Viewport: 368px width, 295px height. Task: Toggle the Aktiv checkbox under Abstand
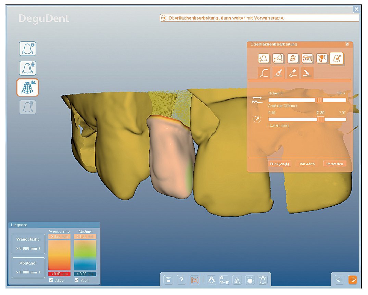[77, 280]
